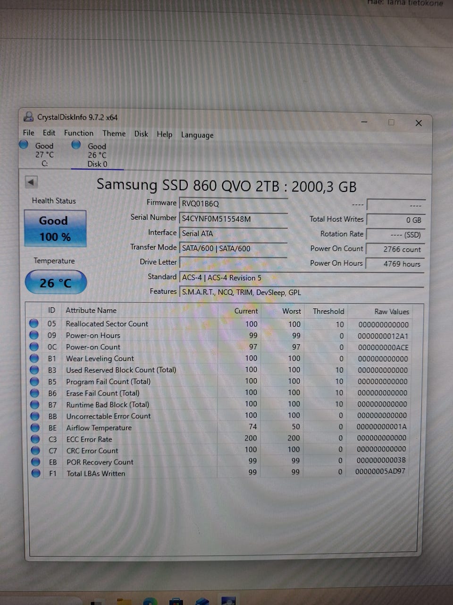Click the CrystalDiskInfo title bar app icon
Image resolution: width=453 pixels, height=605 pixels.
[29, 117]
